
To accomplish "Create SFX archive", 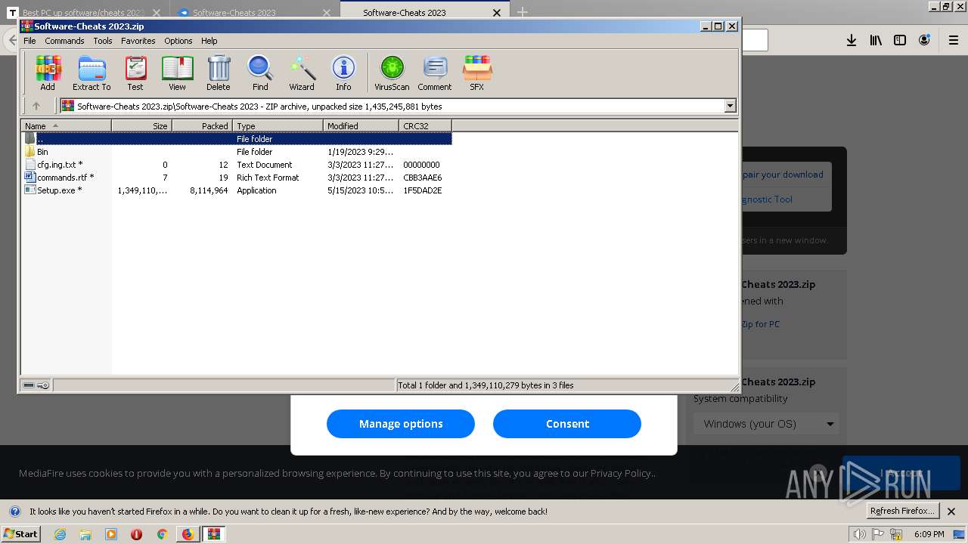I will coord(476,73).
